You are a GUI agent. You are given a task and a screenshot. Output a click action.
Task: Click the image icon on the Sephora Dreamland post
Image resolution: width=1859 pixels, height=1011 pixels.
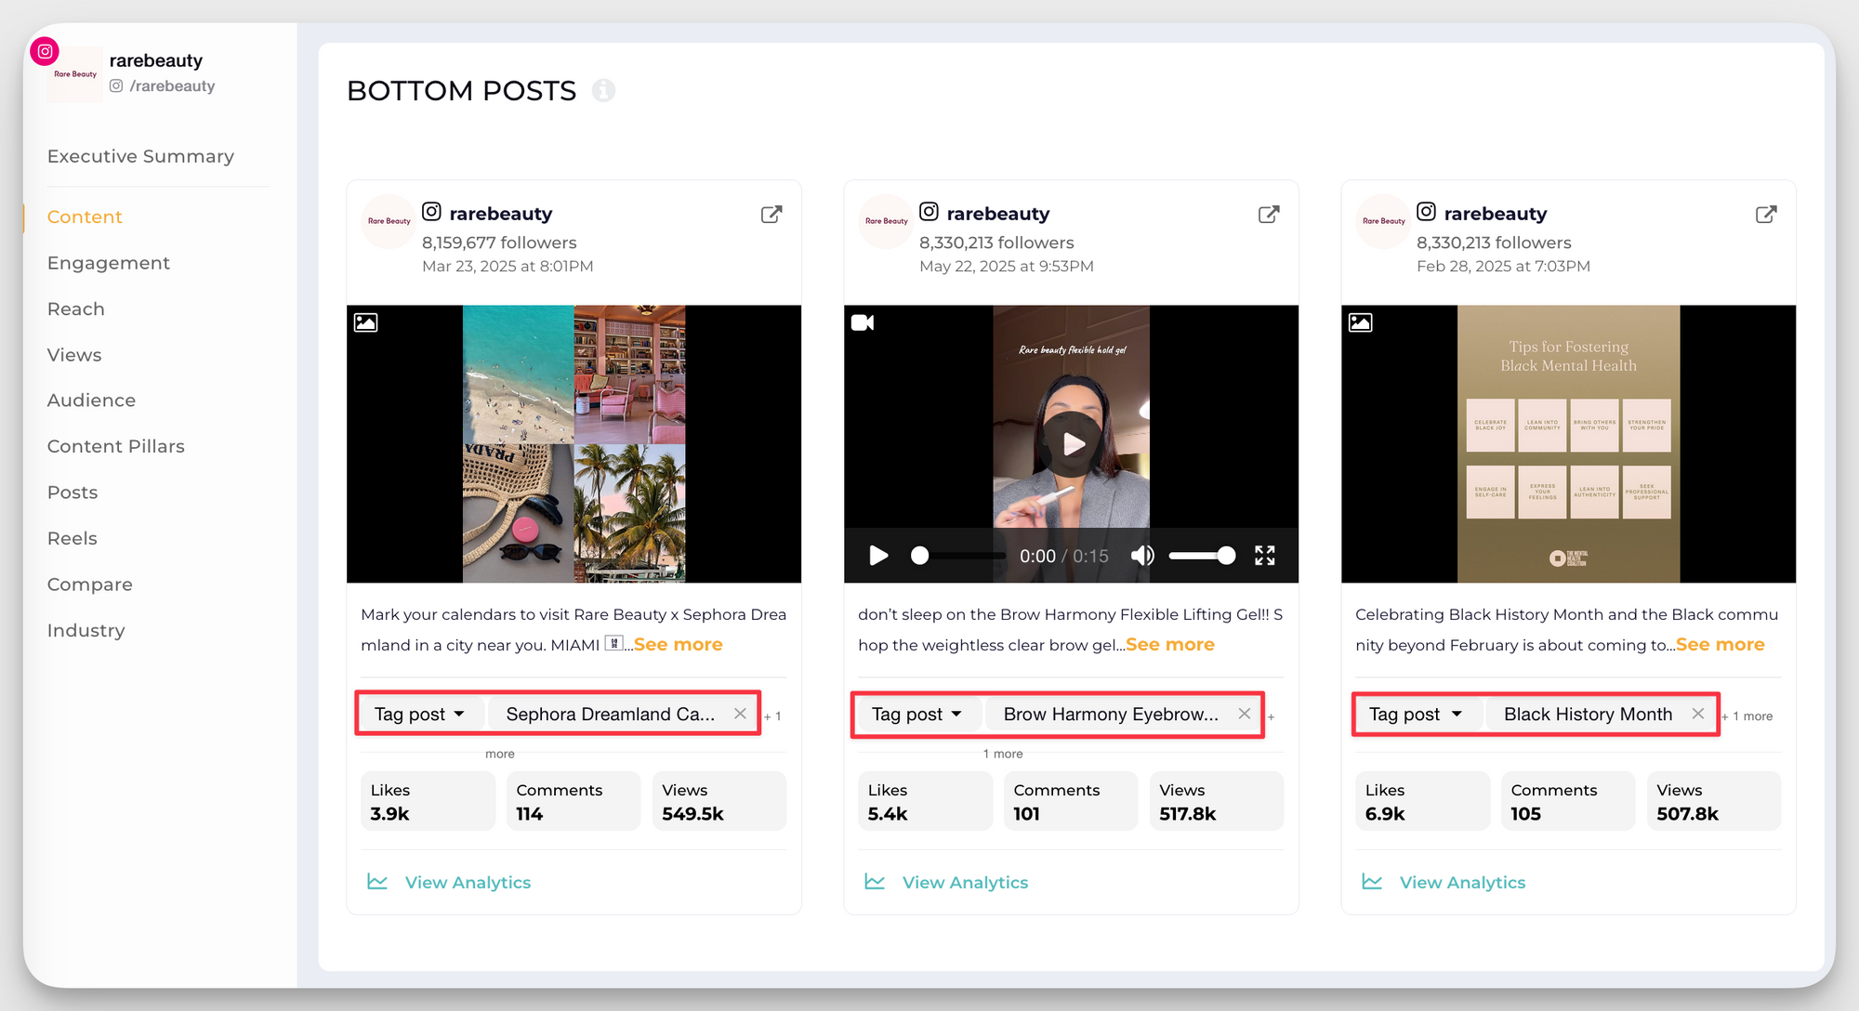coord(366,322)
